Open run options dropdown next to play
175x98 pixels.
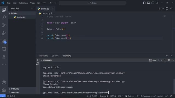(x=163, y=8)
